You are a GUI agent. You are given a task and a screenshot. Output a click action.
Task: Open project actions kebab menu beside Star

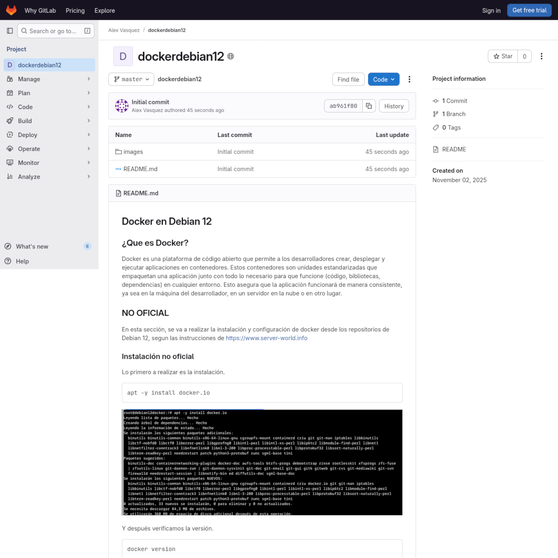click(x=541, y=56)
